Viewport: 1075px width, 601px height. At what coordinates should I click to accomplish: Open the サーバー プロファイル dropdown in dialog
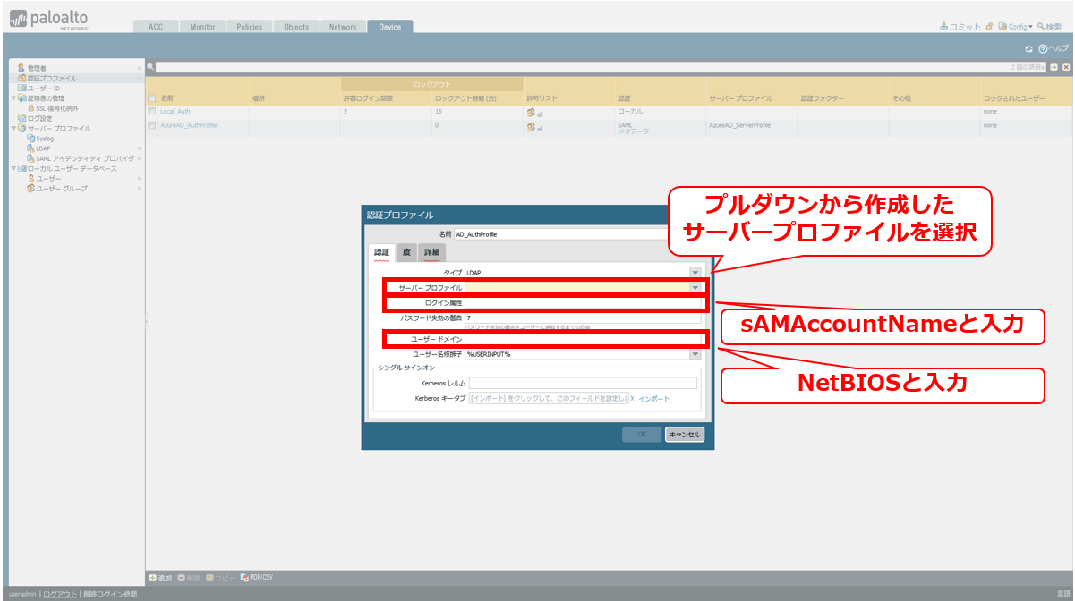(x=695, y=287)
